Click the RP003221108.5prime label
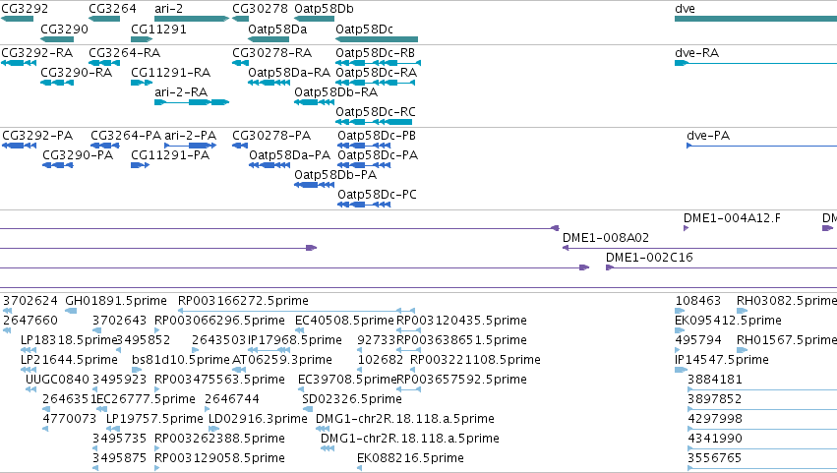This screenshot has width=837, height=473. (x=475, y=360)
